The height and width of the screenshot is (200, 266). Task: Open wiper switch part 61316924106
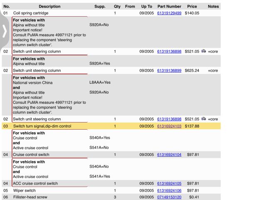(169, 190)
